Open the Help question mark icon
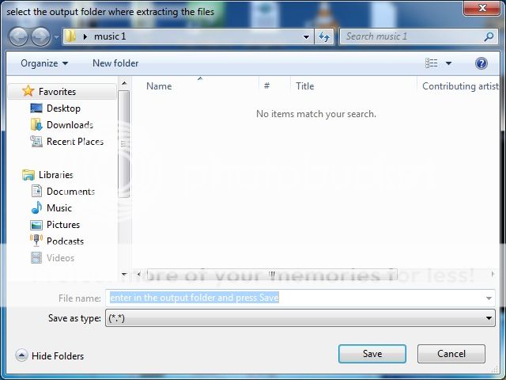 (x=481, y=63)
